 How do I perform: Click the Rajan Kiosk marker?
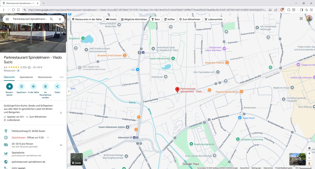(240, 118)
